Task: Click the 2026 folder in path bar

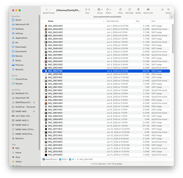Action: pos(63,159)
